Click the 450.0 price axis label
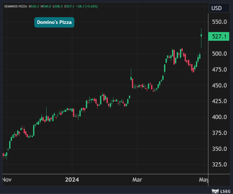This screenshot has height=194, width=233. (x=219, y=86)
